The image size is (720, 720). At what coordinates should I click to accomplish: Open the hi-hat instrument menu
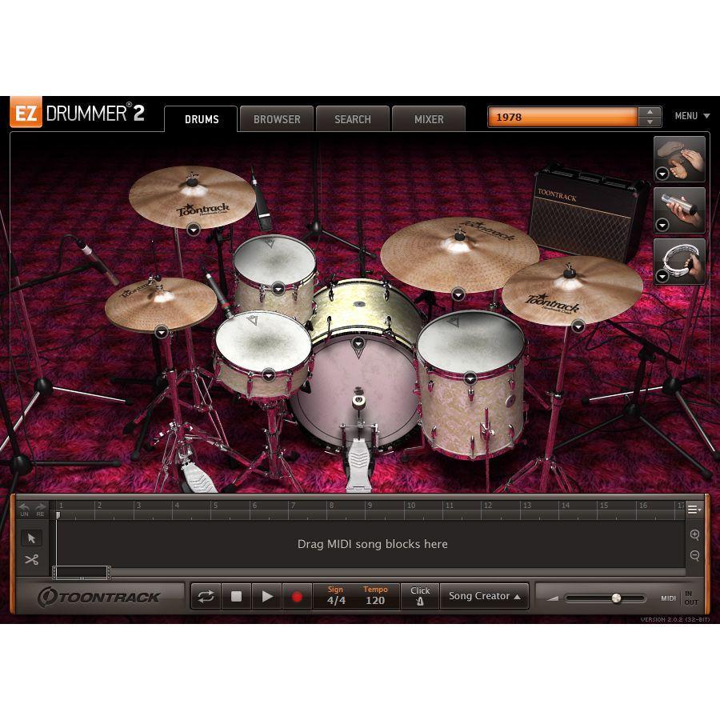click(161, 331)
